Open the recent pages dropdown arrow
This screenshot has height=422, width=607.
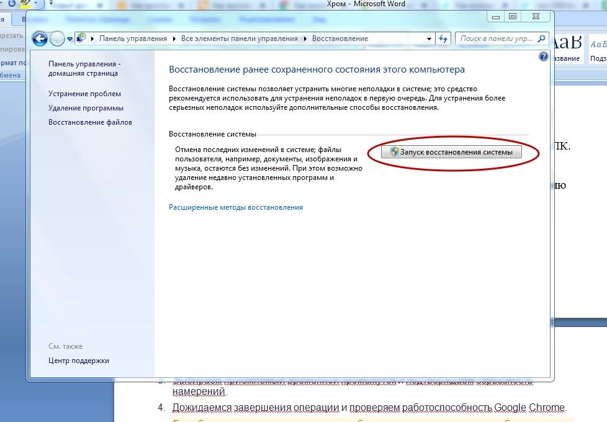click(70, 38)
